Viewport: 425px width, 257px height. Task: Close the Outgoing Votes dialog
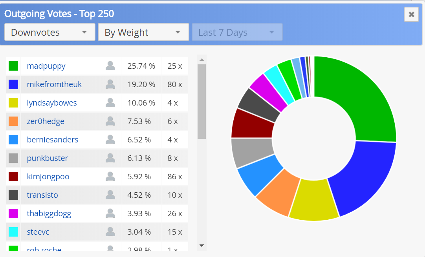tap(411, 15)
